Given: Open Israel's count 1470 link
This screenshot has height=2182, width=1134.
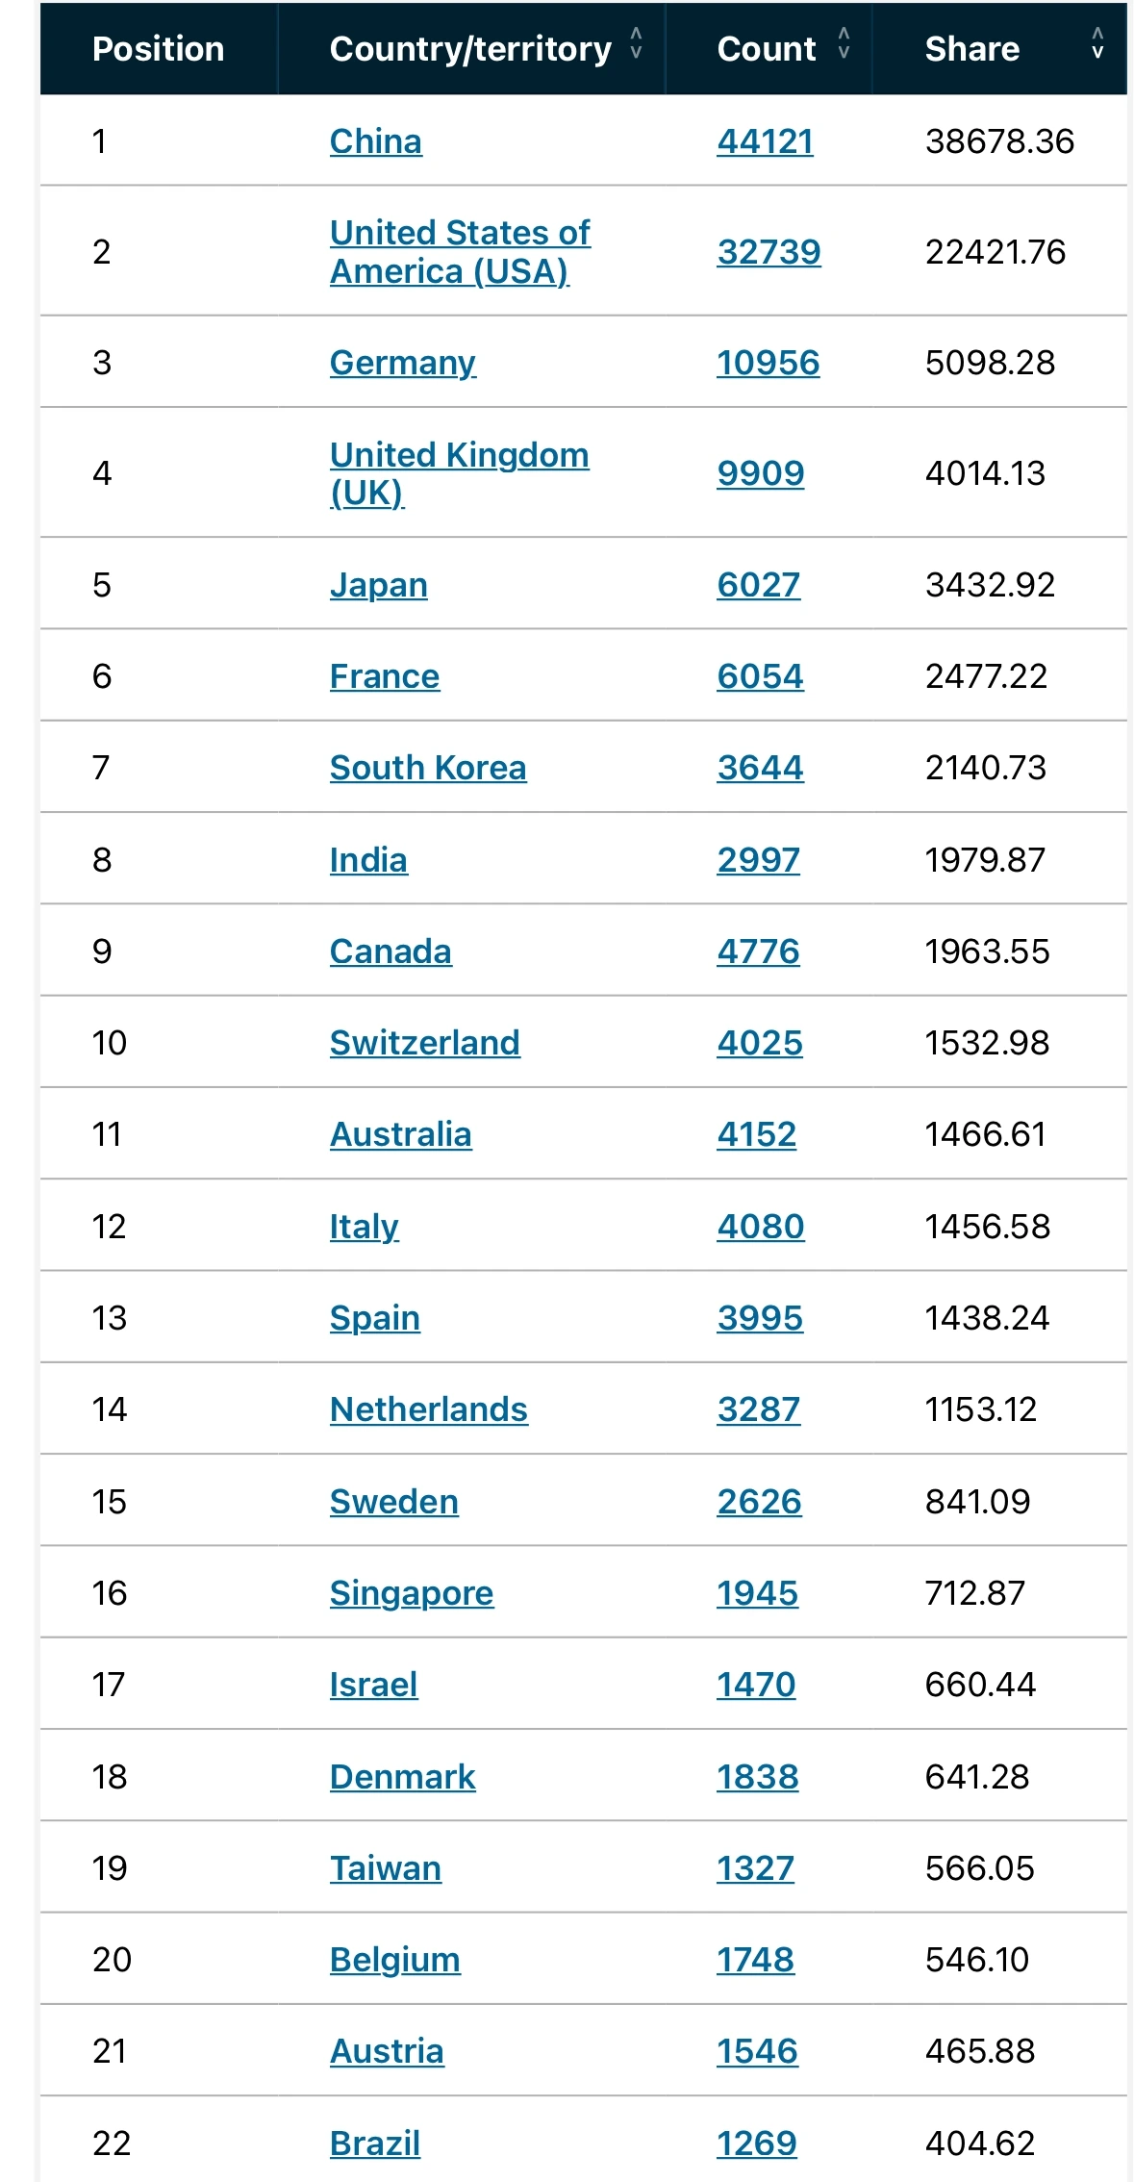Looking at the screenshot, I should tap(756, 1685).
